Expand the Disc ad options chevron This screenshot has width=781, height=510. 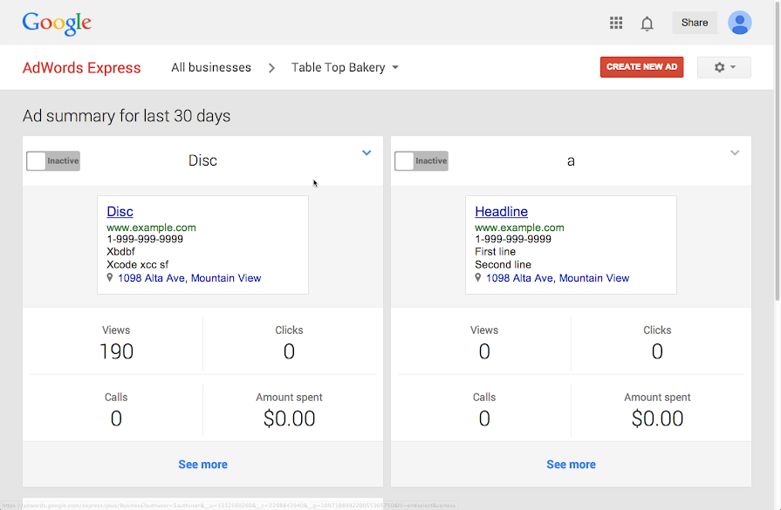click(367, 153)
